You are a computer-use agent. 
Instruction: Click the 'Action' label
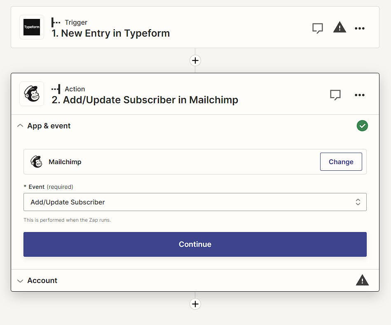coord(75,89)
